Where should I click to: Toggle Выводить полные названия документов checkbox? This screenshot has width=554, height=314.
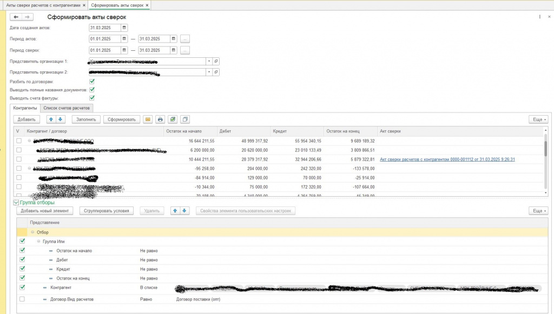point(92,90)
